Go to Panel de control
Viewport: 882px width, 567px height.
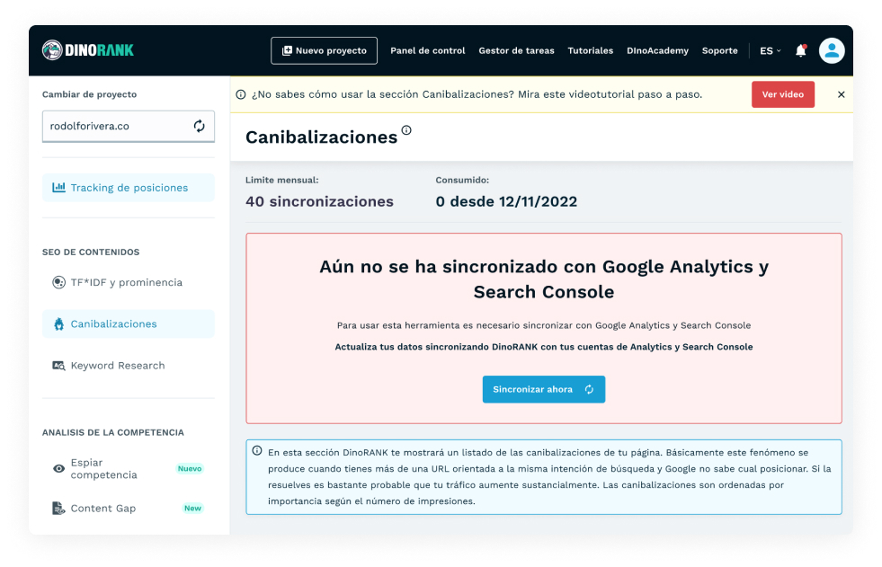point(427,50)
